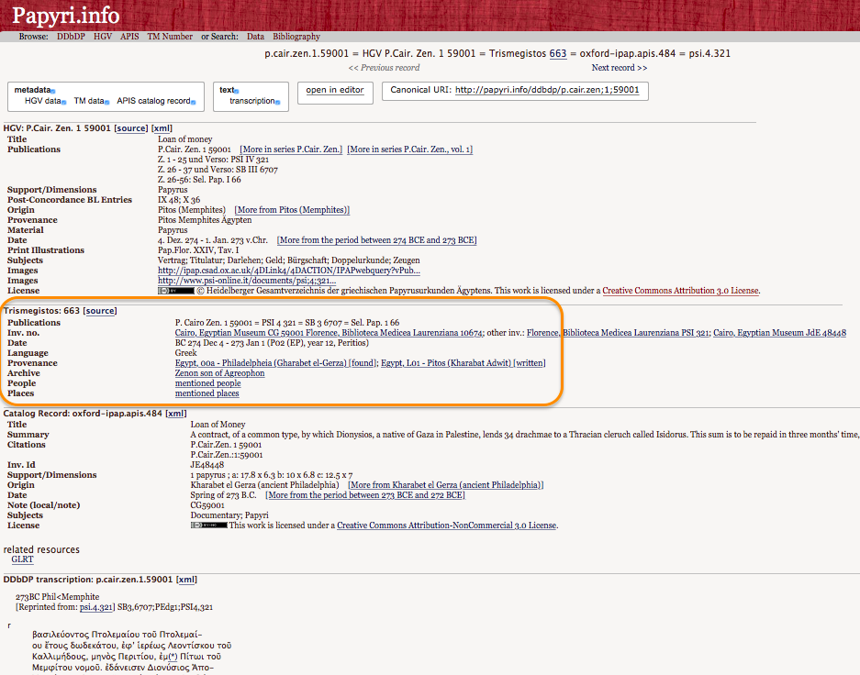Open Philadelpheia (Gharabet el-Gerza) provenance link
This screenshot has width=860, height=675.
276,363
